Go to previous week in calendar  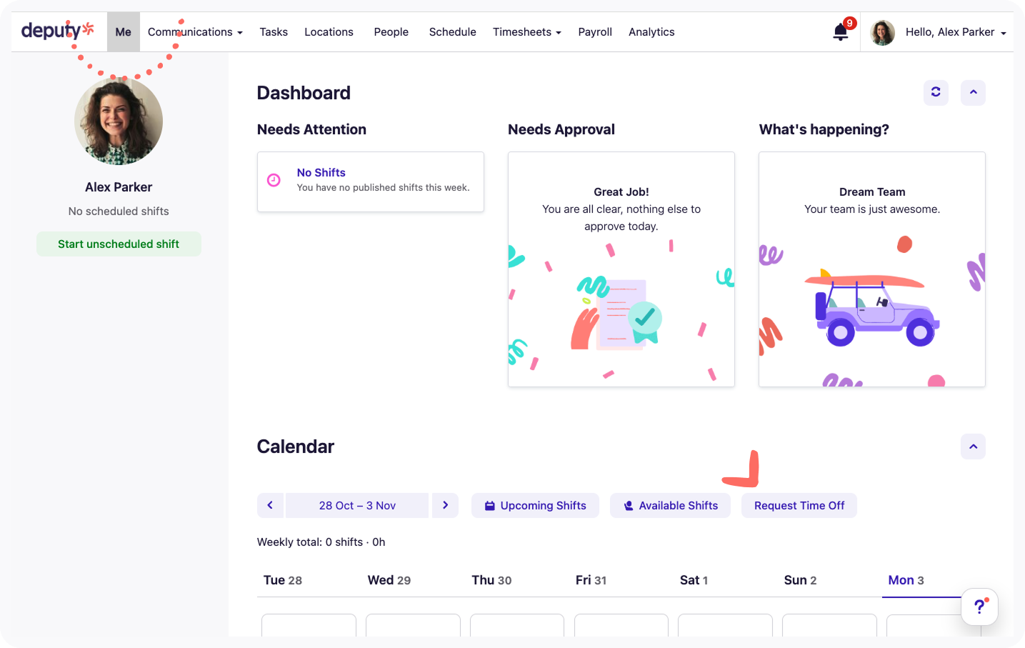tap(270, 505)
